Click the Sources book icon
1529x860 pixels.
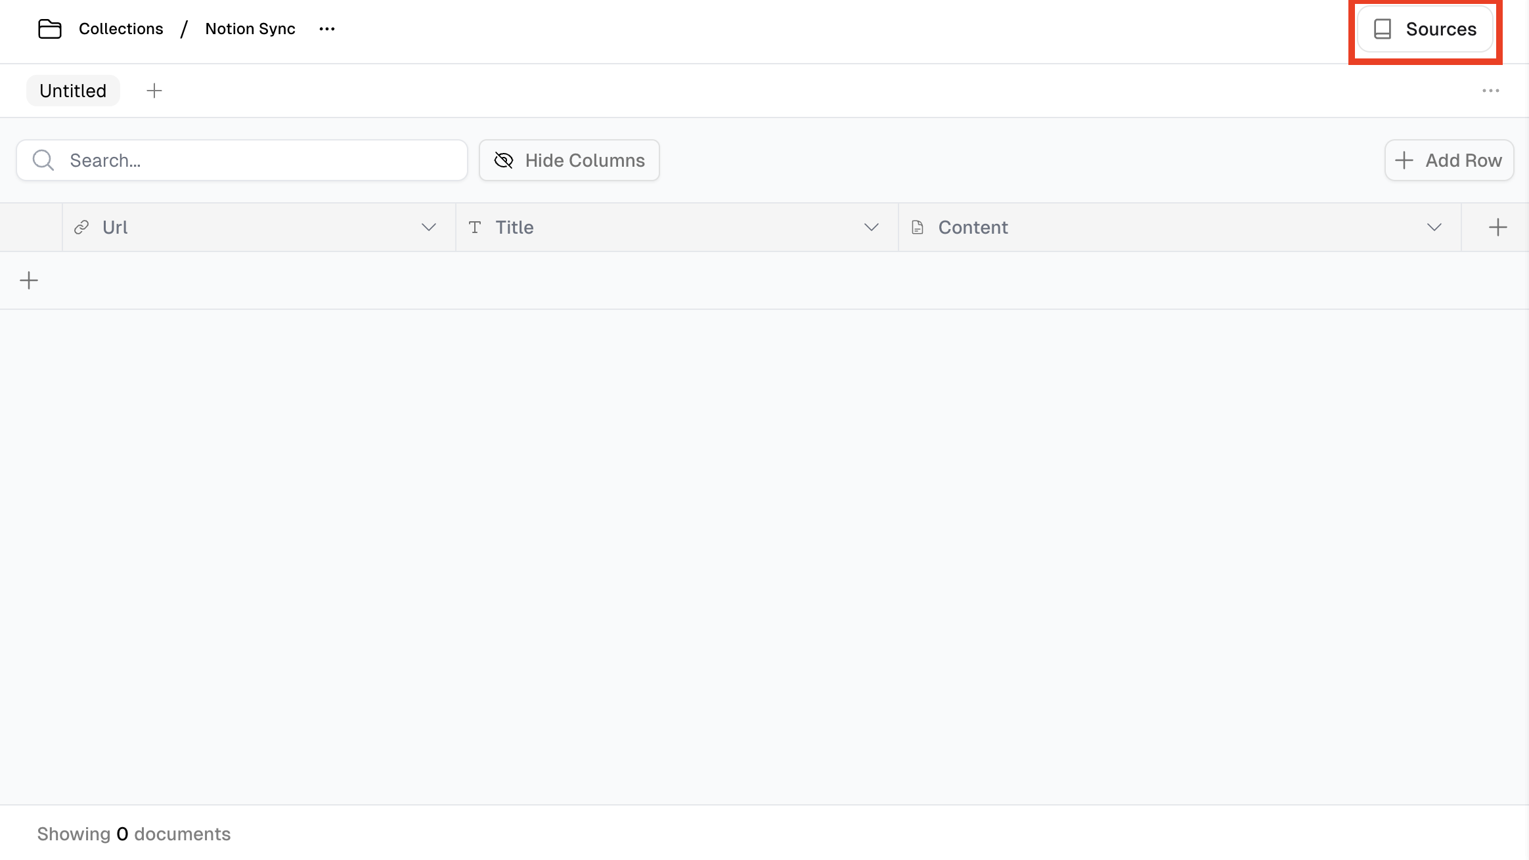pos(1383,29)
